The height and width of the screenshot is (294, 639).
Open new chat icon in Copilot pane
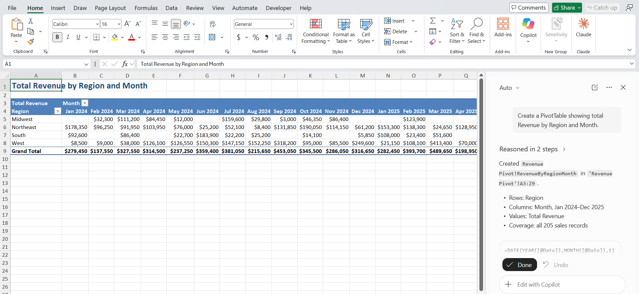(x=595, y=87)
